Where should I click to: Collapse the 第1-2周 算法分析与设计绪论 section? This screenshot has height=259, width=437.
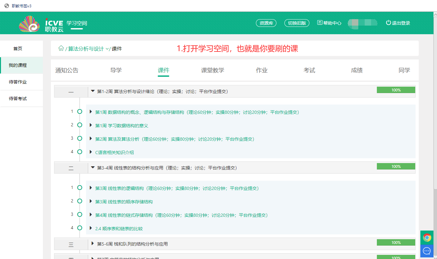(x=93, y=91)
